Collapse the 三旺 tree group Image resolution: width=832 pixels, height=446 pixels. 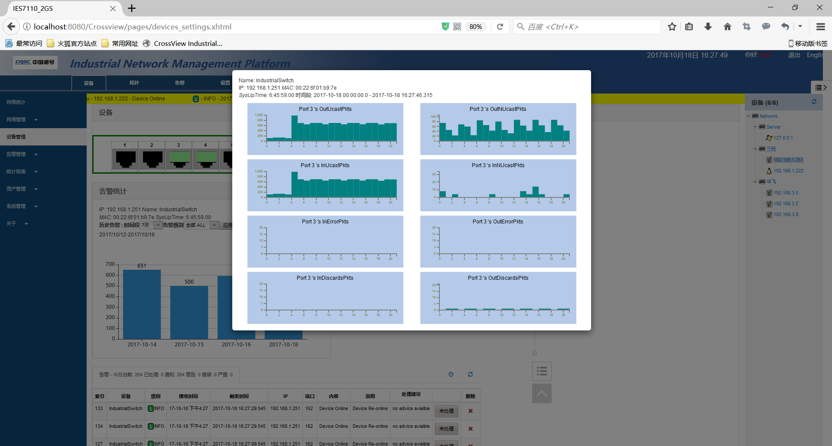(x=755, y=149)
